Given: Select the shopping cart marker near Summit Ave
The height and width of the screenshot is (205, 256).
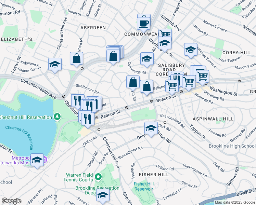Looking at the screenshot, I should click(165, 33).
